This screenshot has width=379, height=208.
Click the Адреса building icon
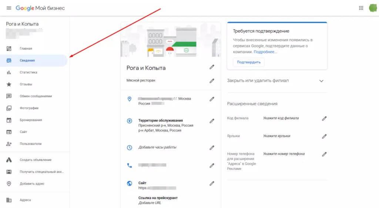pos(9,200)
